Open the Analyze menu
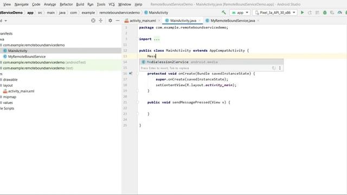Image resolution: width=347 pixels, height=195 pixels. pyautogui.click(x=50, y=4)
